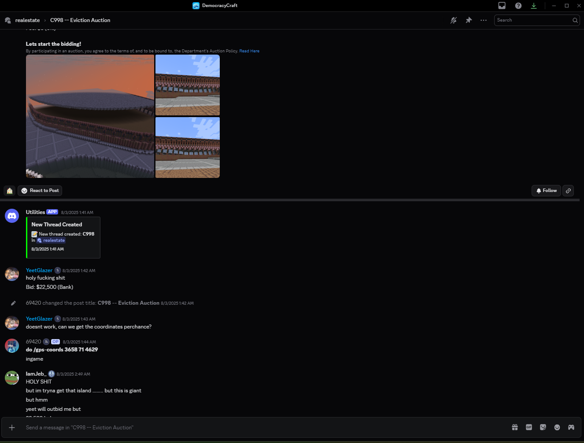Click role badge beside YeetGlazer 1:42 AM
Image resolution: width=584 pixels, height=443 pixels.
(58, 270)
